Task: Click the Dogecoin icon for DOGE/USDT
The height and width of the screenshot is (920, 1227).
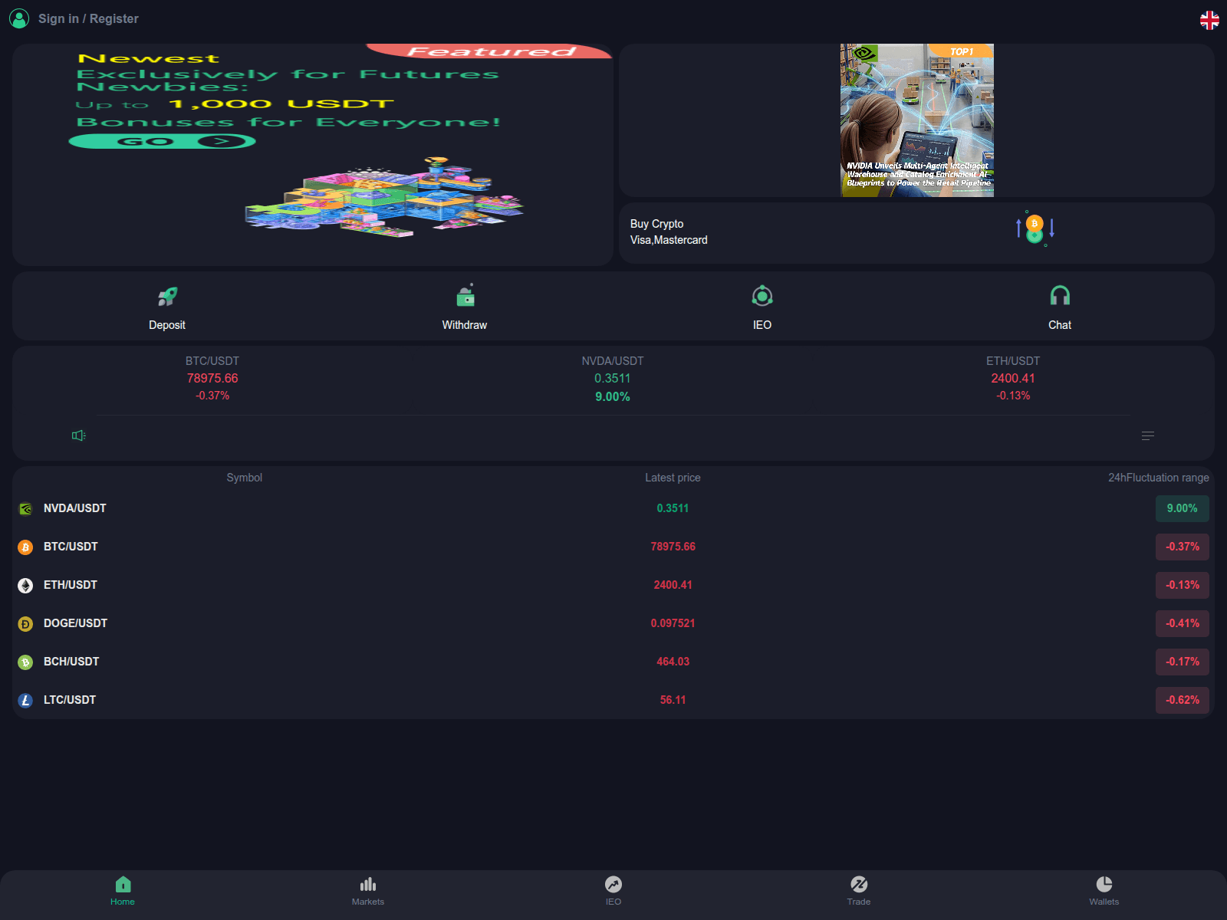Action: tap(25, 624)
